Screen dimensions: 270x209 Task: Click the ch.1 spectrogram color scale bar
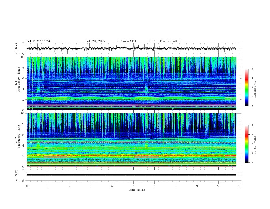pos(247,87)
